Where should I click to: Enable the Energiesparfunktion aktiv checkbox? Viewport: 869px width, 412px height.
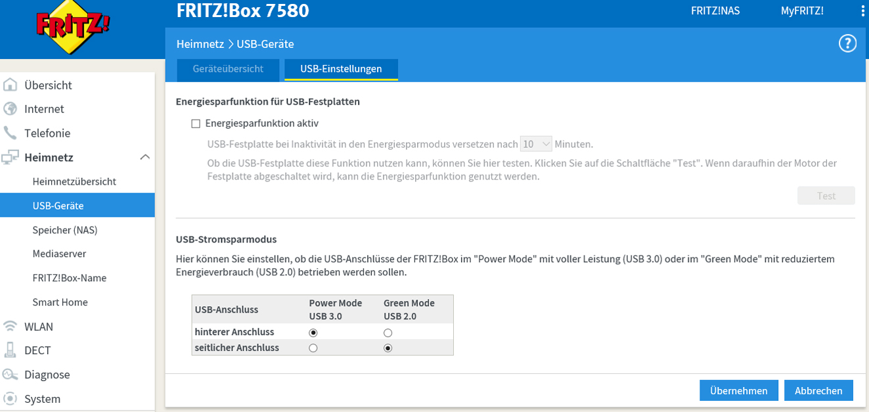(196, 124)
